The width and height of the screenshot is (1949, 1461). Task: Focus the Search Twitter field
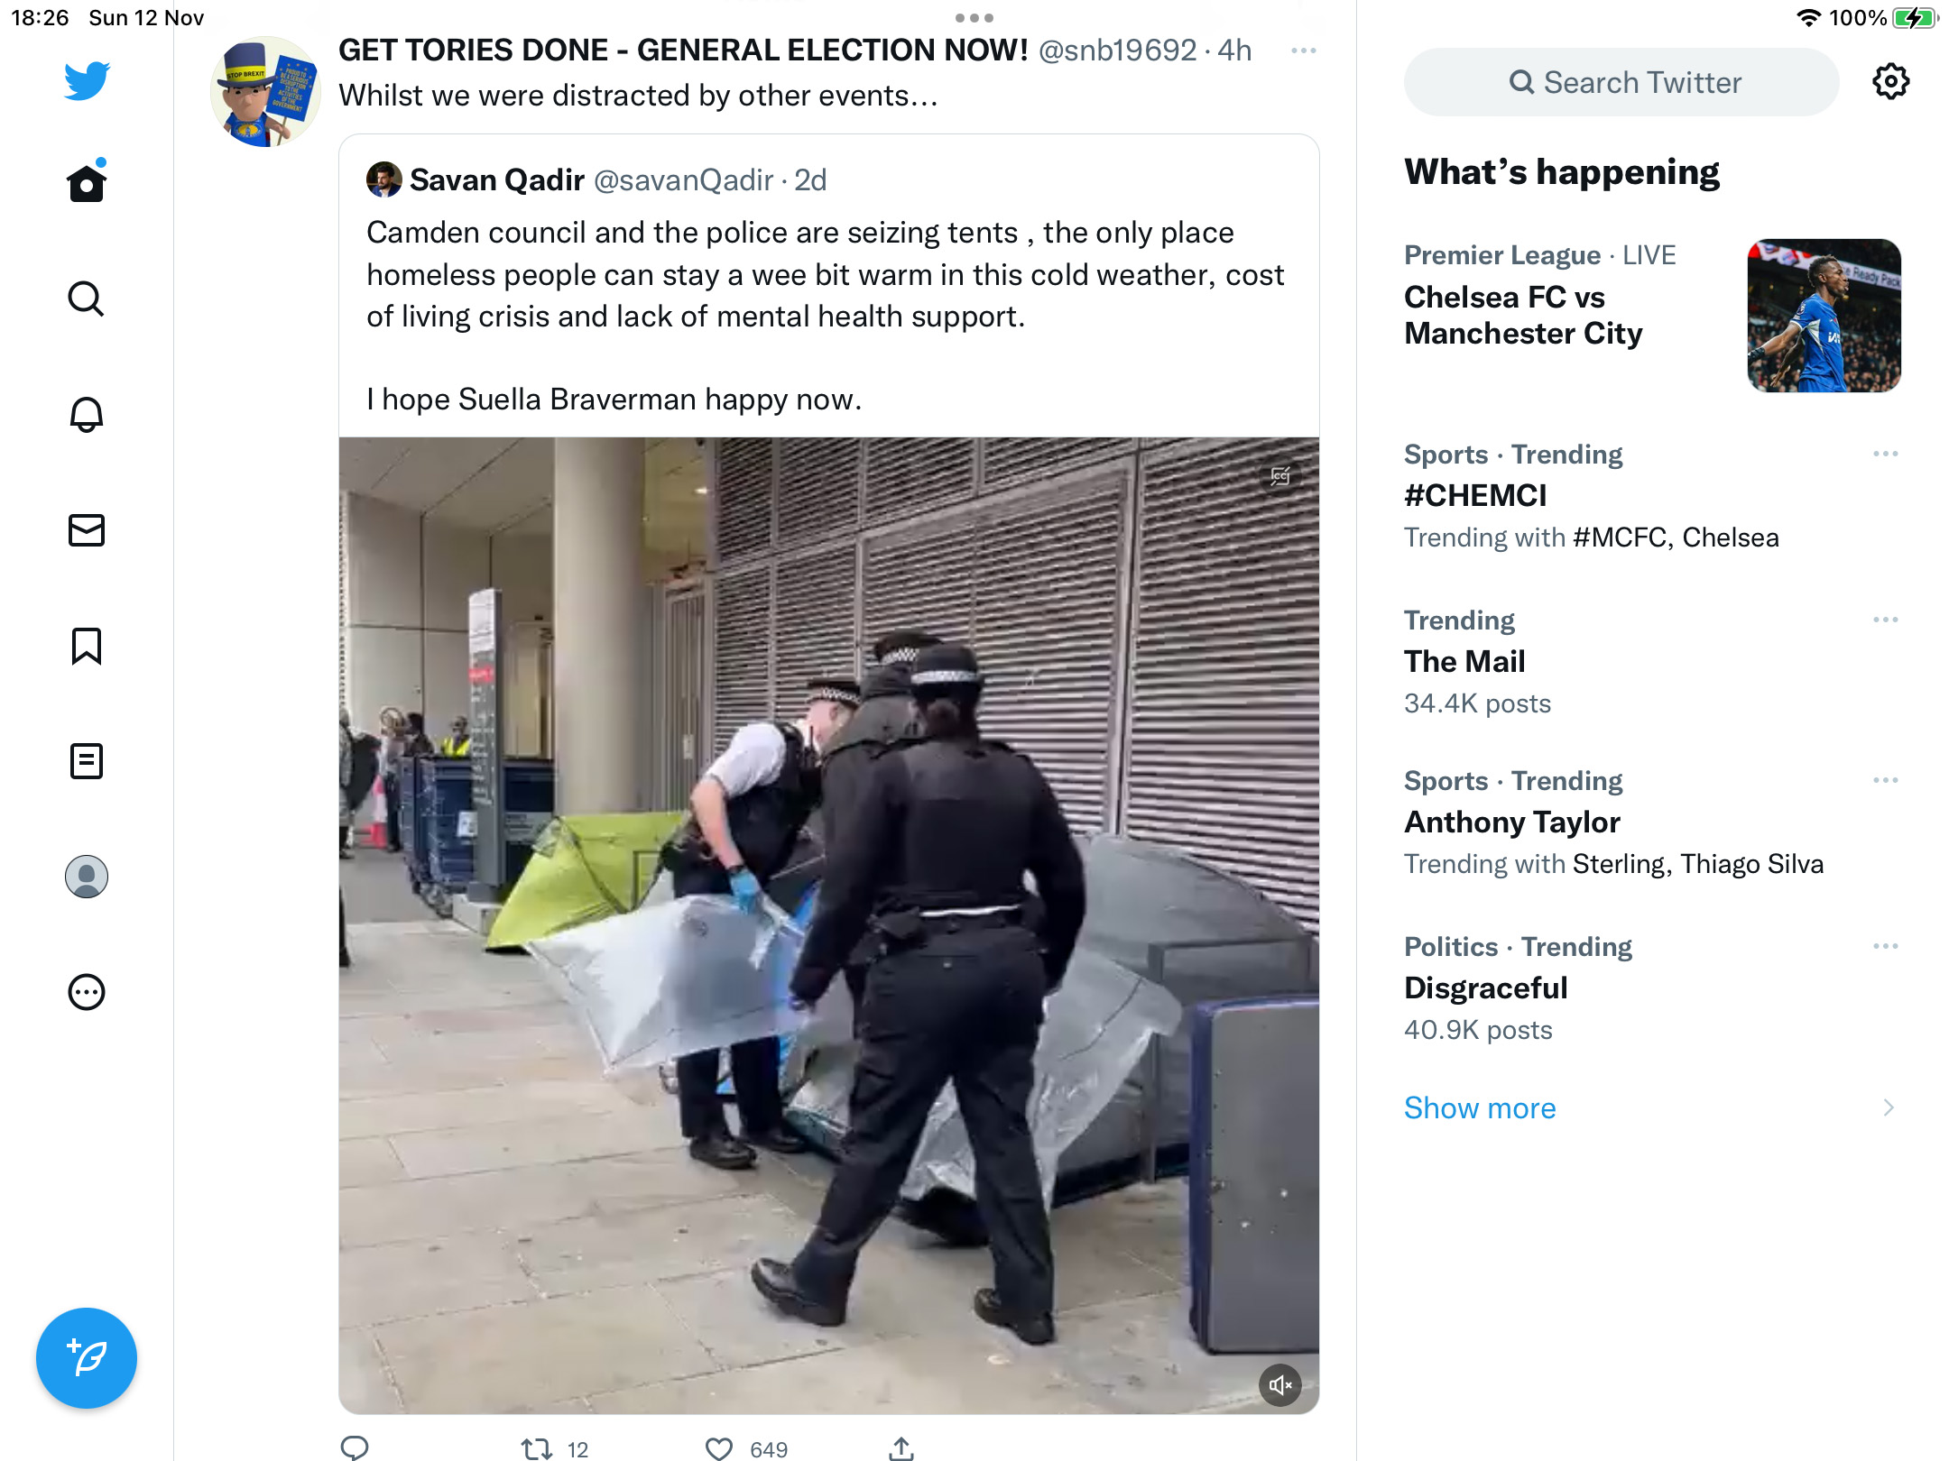(x=1621, y=82)
